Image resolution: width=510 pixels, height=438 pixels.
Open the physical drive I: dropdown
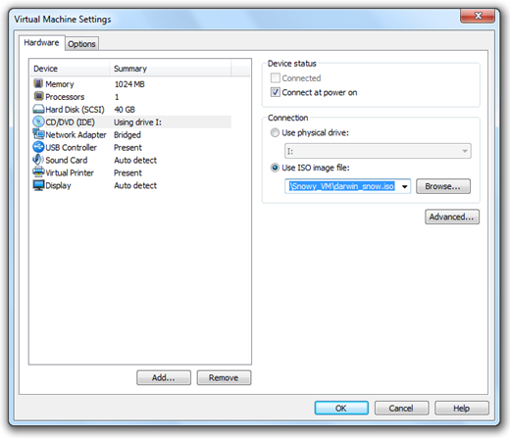(378, 151)
